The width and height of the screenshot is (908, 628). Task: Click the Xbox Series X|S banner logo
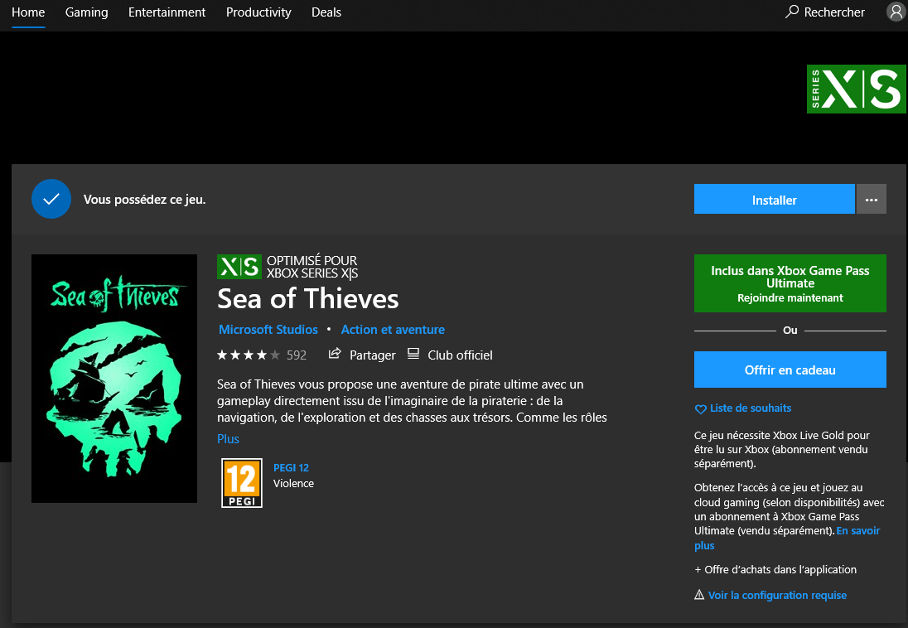856,89
